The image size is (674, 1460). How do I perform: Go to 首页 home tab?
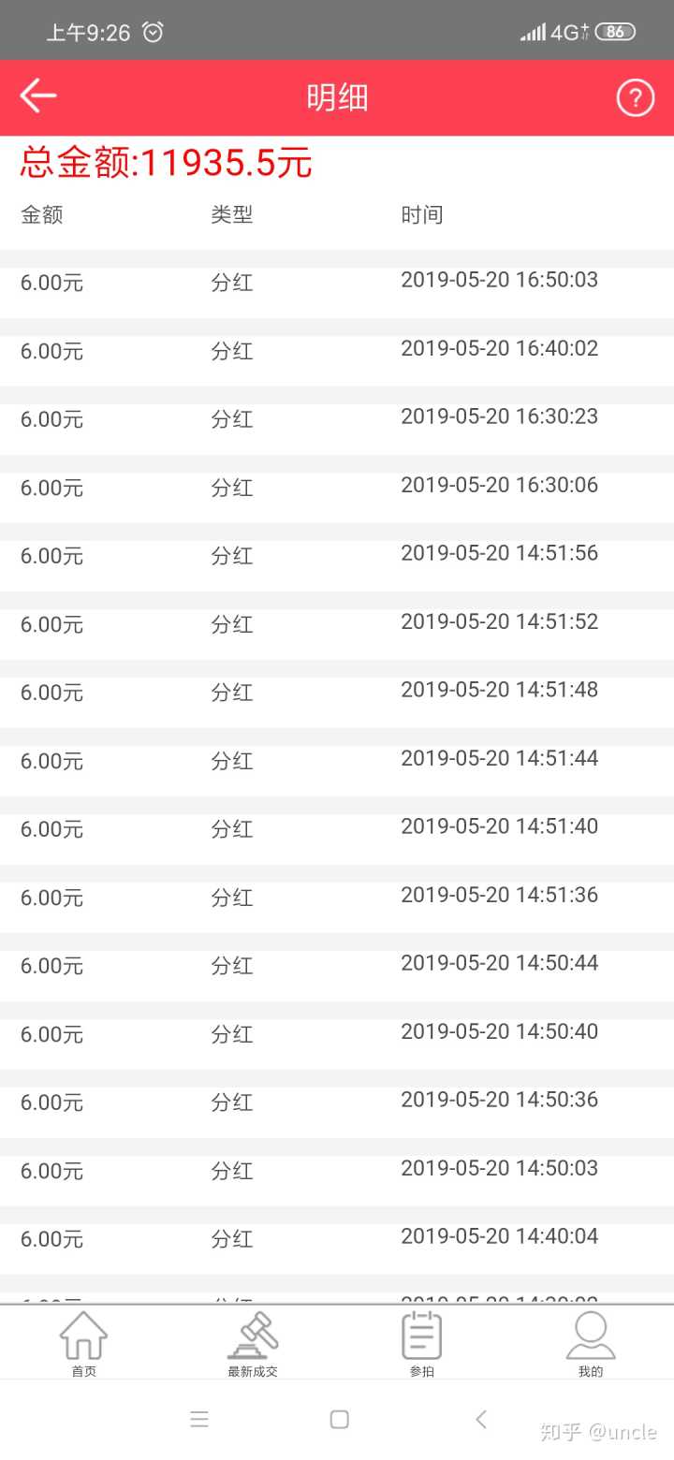point(84,1344)
